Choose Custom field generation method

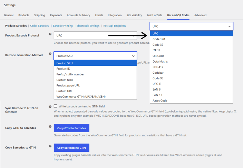click(x=95, y=80)
